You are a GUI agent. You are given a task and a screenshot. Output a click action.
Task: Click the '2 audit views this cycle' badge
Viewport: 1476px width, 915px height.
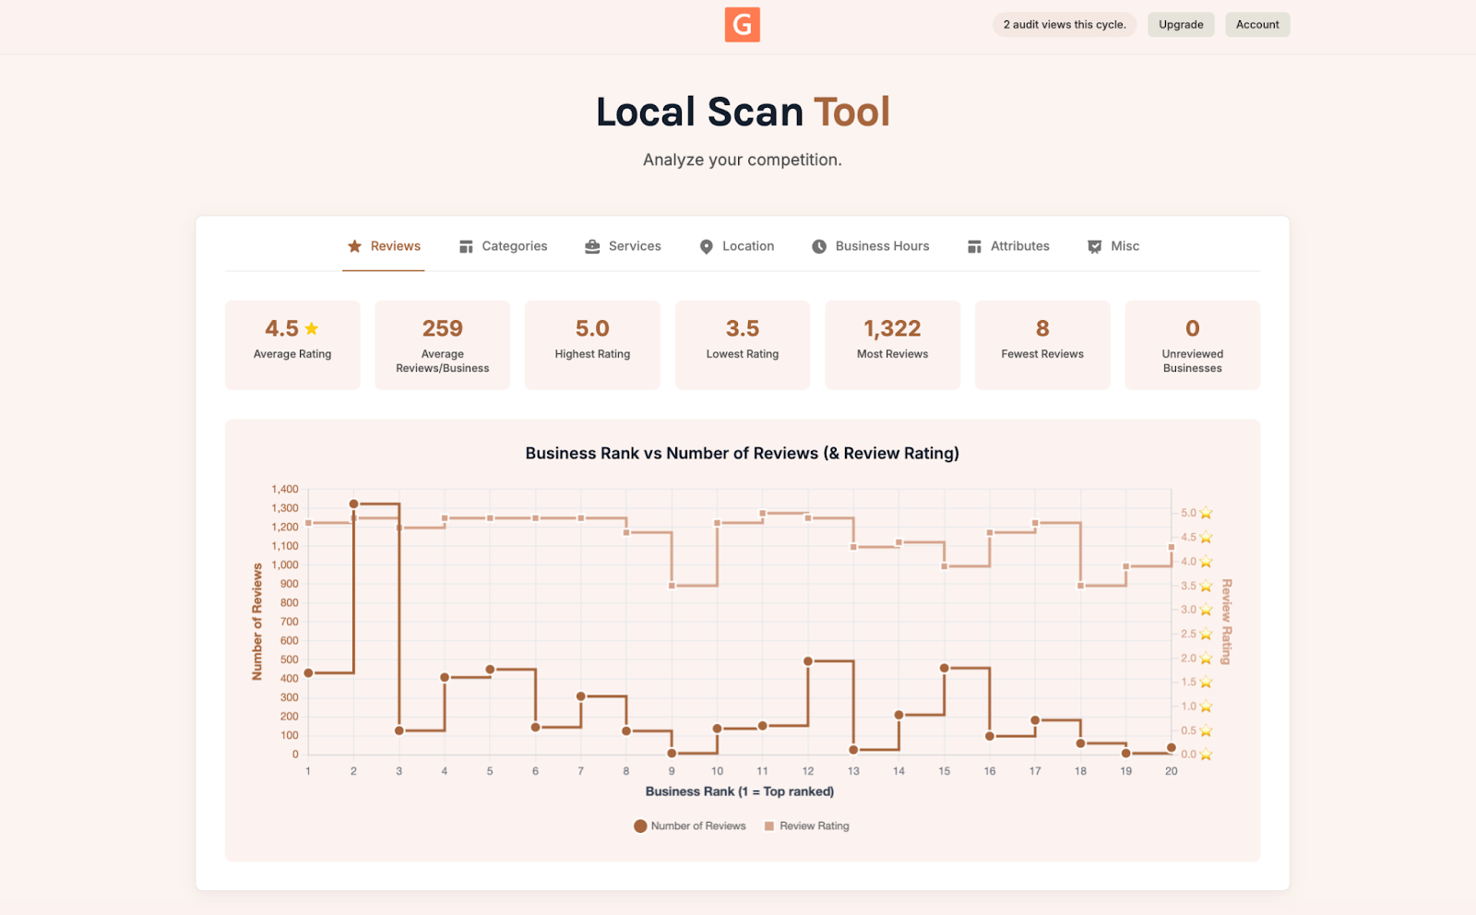coord(1063,24)
